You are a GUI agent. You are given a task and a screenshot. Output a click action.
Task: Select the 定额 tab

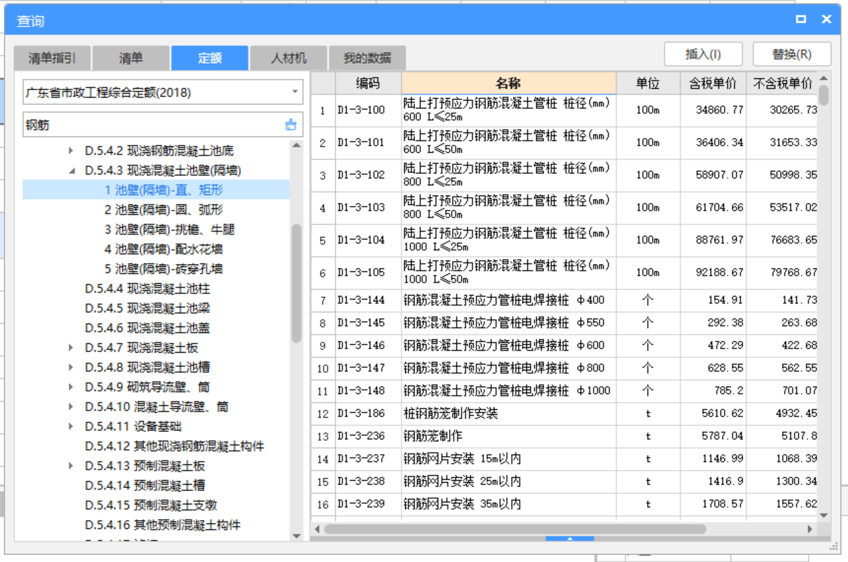click(x=210, y=58)
